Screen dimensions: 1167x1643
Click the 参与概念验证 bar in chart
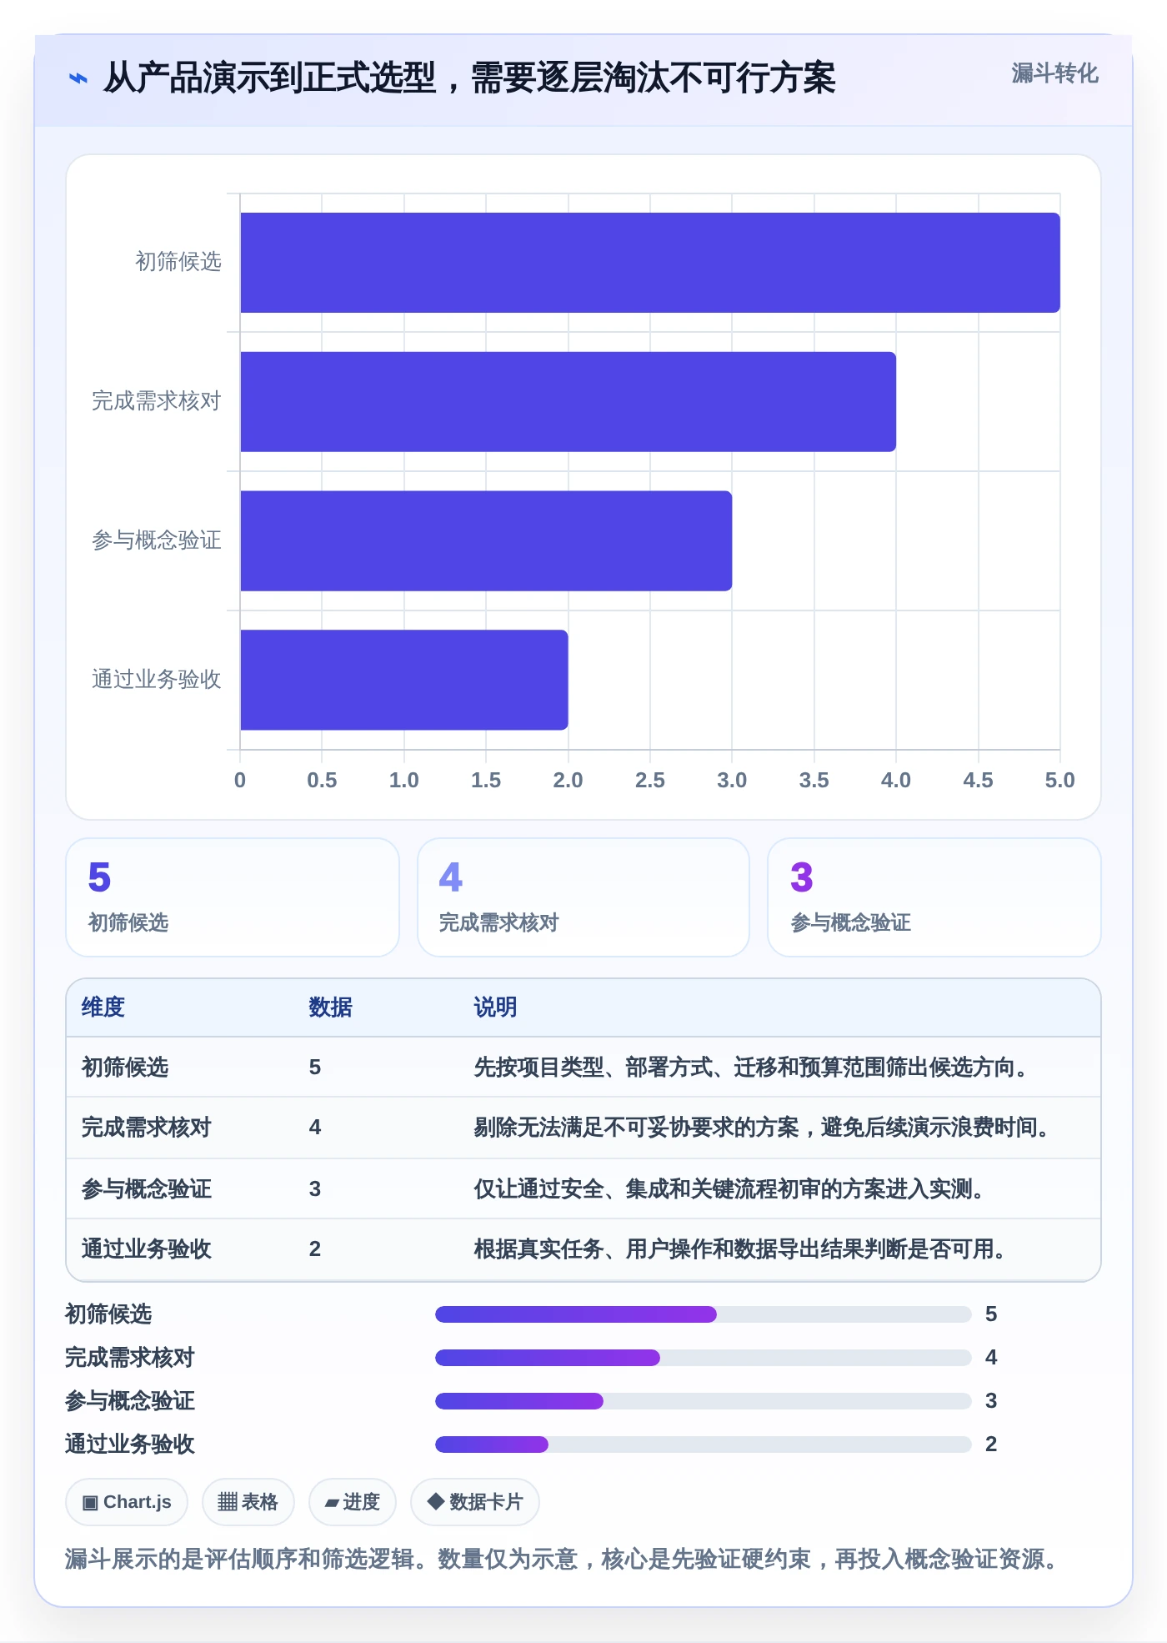tap(486, 541)
